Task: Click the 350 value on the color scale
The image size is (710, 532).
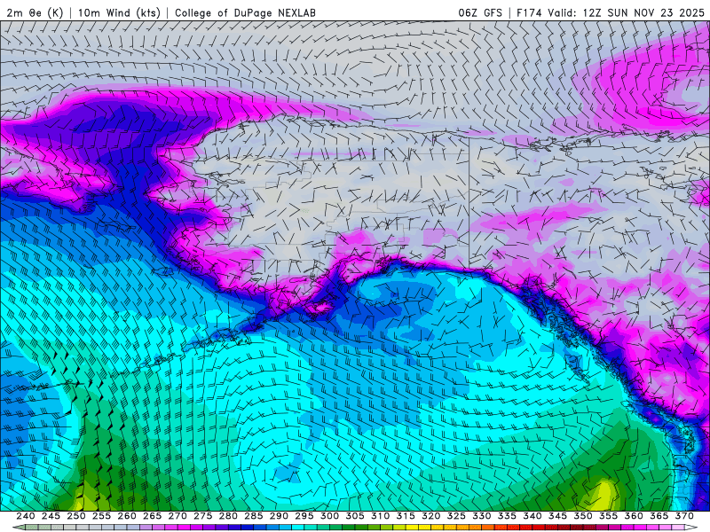Action: (583, 516)
